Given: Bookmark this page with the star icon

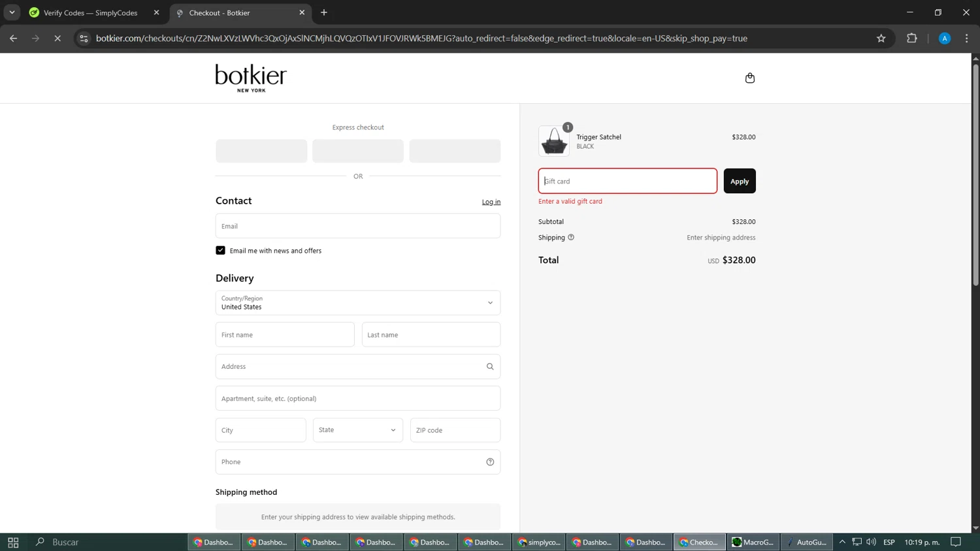Looking at the screenshot, I should coord(881,39).
